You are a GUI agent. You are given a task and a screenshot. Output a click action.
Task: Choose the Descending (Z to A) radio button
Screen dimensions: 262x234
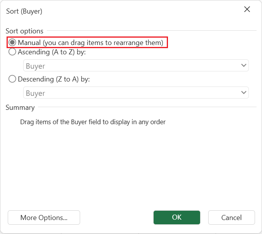(x=12, y=79)
